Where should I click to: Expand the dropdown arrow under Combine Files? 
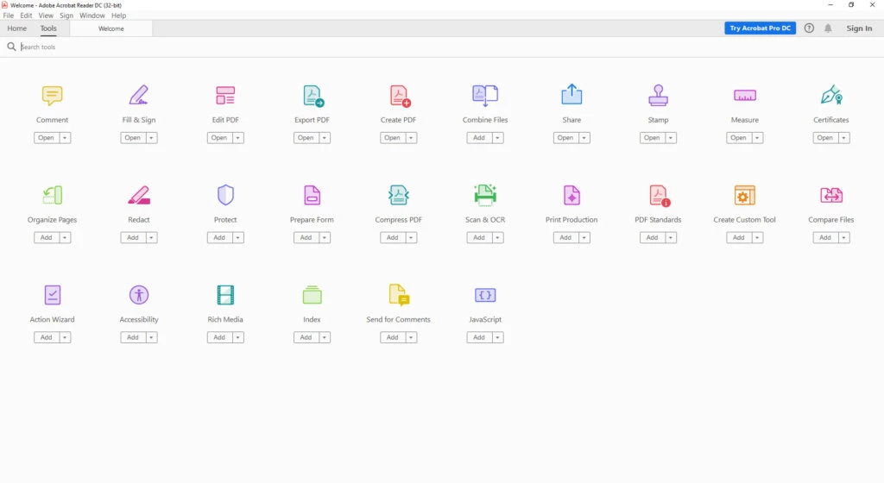pyautogui.click(x=497, y=138)
